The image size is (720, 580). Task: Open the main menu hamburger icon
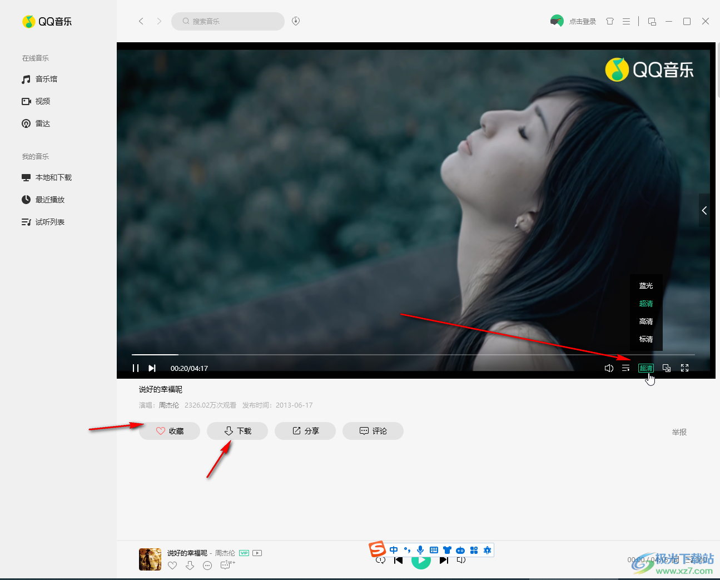tap(626, 21)
